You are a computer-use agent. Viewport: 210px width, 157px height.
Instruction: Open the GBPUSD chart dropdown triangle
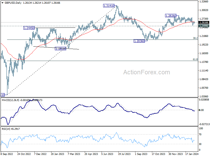point(3,3)
